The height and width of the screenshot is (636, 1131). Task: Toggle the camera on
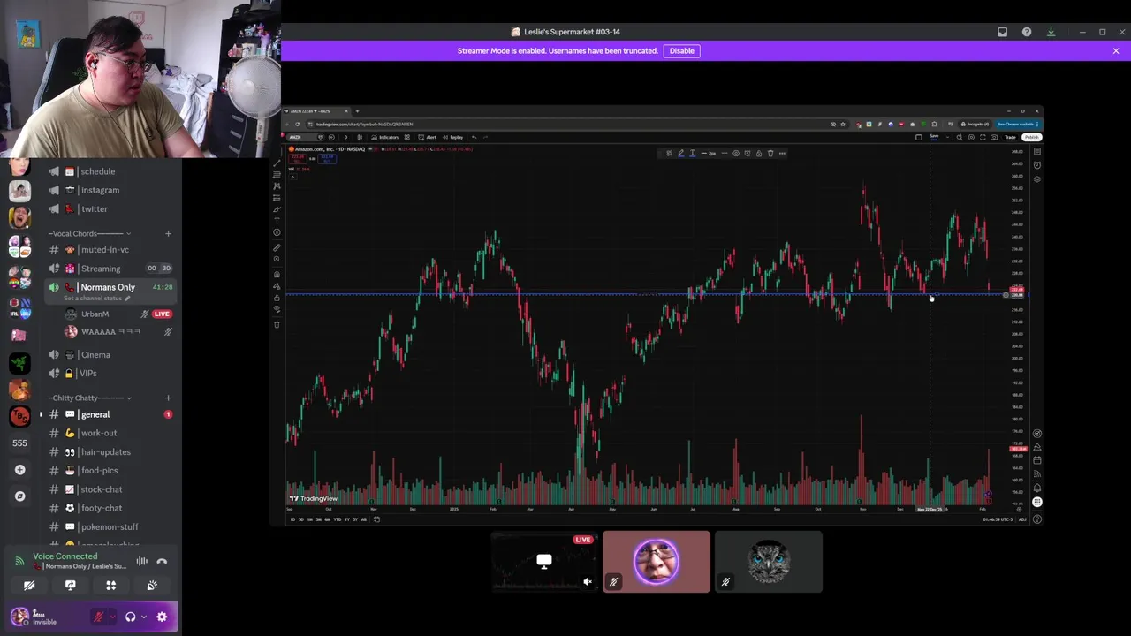tap(29, 585)
